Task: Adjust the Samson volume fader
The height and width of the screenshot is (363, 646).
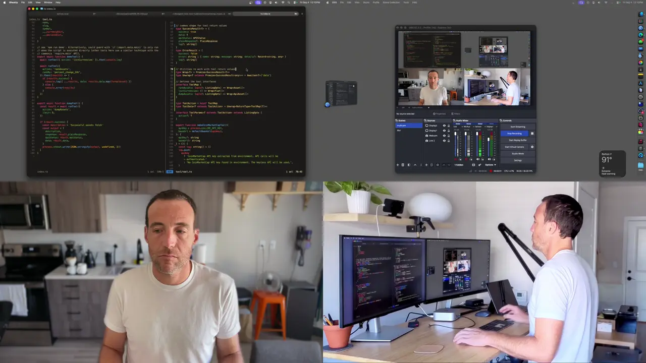Action: coord(477,134)
